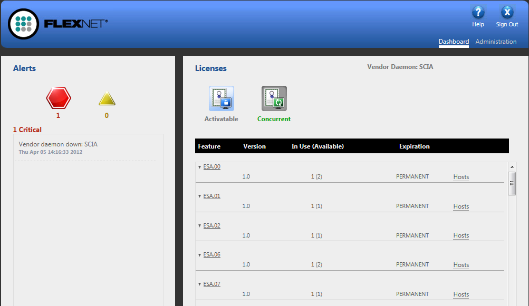Collapse the ESA.00 feature row
Viewport: 529px width, 306px height.
pos(200,167)
